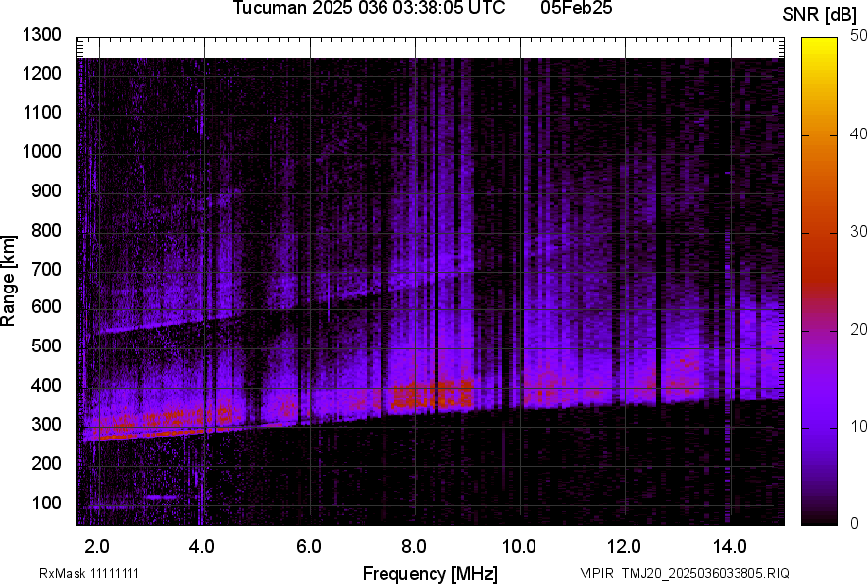This screenshot has height=584, width=867.
Task: Click the range tick label "200"
Action: point(46,463)
